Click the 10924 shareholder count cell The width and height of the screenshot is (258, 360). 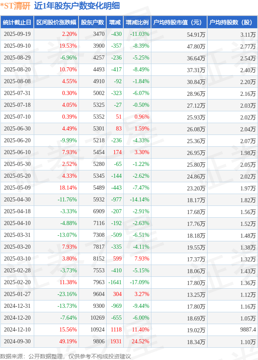[97, 330]
